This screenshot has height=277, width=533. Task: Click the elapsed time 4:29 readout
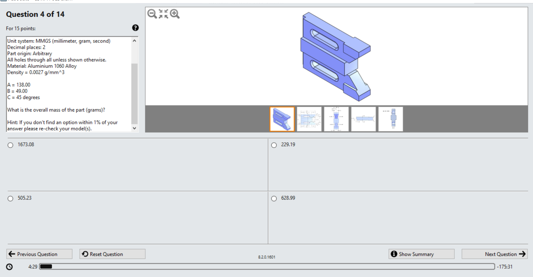[x=33, y=267]
